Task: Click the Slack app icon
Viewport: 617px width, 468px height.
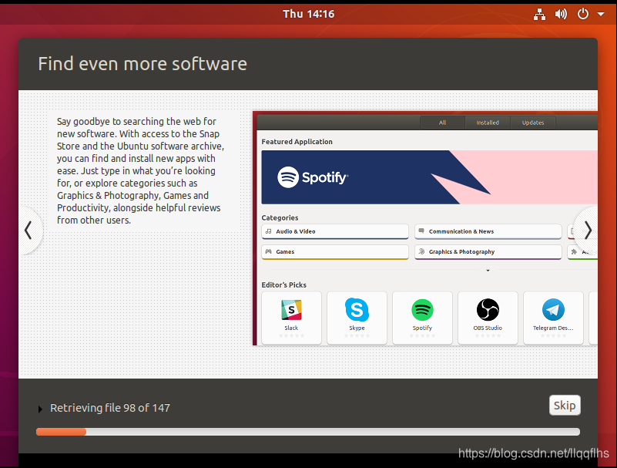Action: coord(291,310)
